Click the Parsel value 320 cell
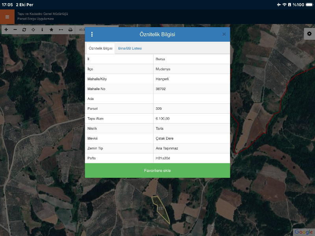 pyautogui.click(x=191, y=109)
